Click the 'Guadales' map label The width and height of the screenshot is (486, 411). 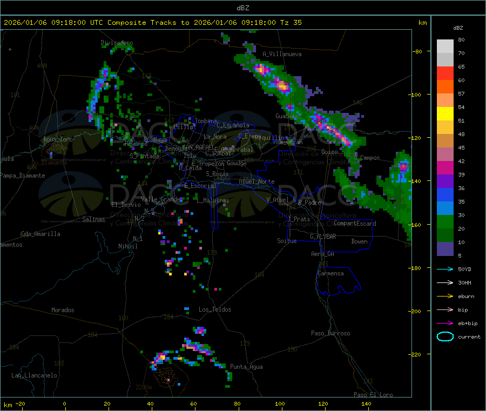click(288, 116)
